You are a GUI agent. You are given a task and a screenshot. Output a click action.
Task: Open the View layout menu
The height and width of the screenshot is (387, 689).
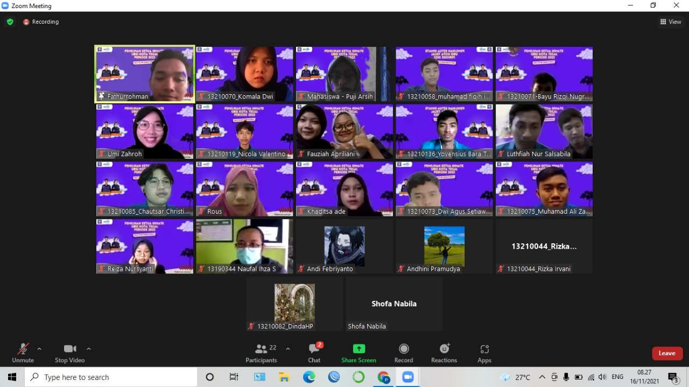(x=671, y=22)
